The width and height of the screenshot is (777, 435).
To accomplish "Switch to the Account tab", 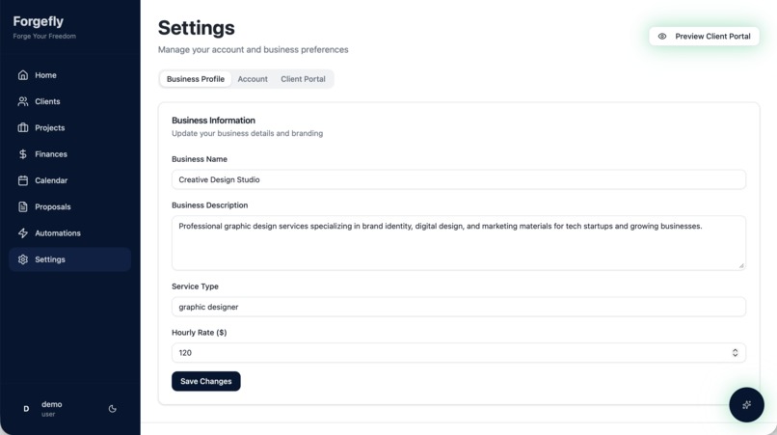I will click(253, 79).
